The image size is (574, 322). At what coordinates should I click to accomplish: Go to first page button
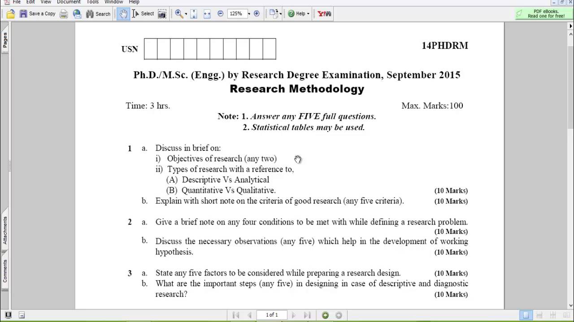[236, 315]
